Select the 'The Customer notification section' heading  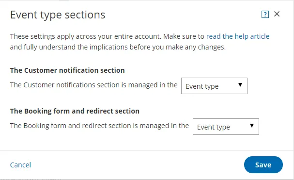[67, 70]
